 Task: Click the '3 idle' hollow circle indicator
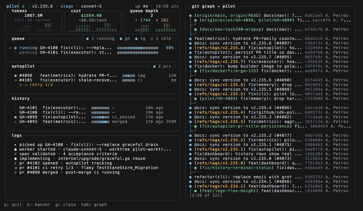point(161,39)
